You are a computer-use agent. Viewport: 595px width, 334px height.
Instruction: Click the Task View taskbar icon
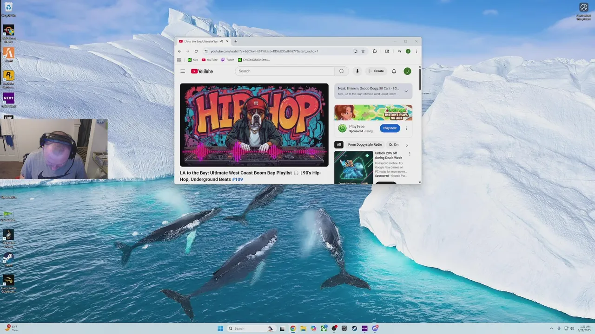coord(282,328)
